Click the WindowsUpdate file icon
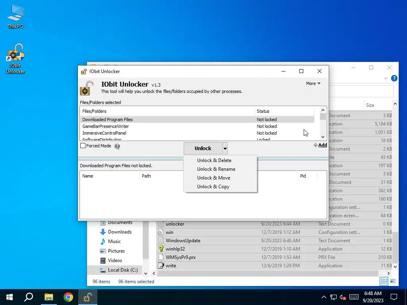Screen dimensions: 407x305 pyautogui.click(x=161, y=240)
